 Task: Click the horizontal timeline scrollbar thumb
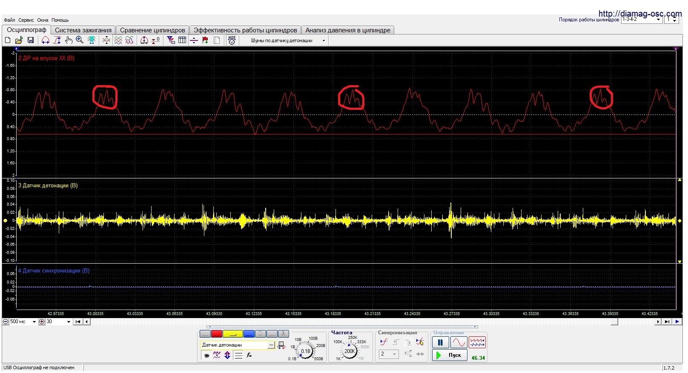[614, 322]
